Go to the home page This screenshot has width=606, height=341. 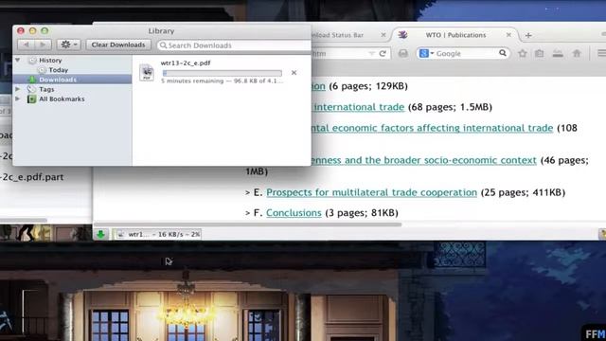click(x=577, y=53)
